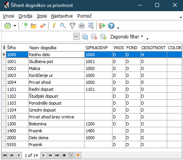Screen dimensions: 183x160
Task: Click the lightning bolt quick action icon
Action: pyautogui.click(x=54, y=26)
